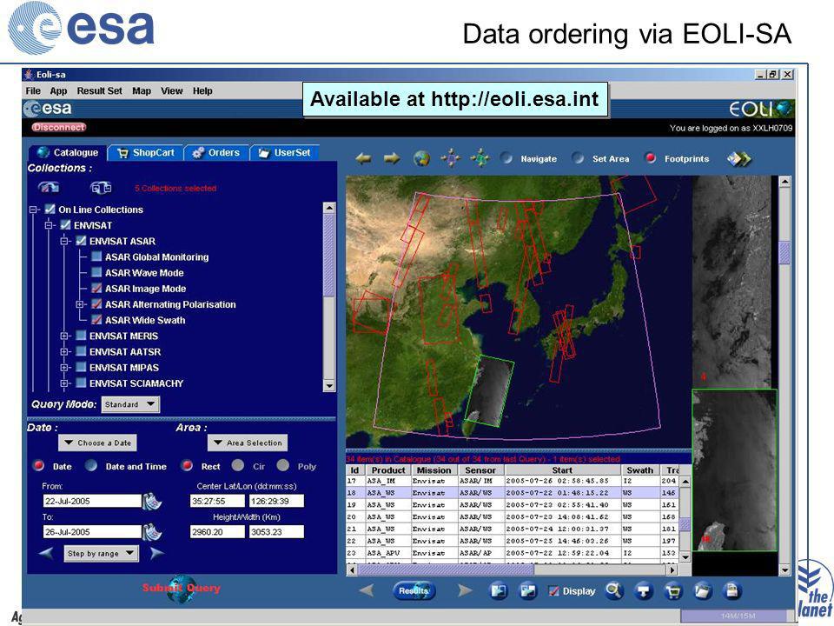Click the forward arrow above the map
Viewport: 834px width, 626px height.
[392, 158]
